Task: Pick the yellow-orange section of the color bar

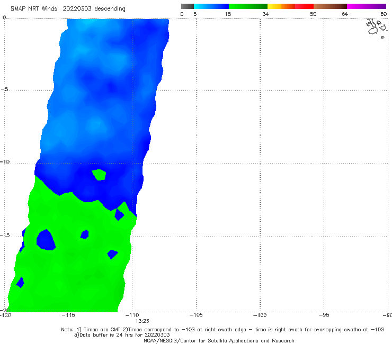Action: [281, 6]
